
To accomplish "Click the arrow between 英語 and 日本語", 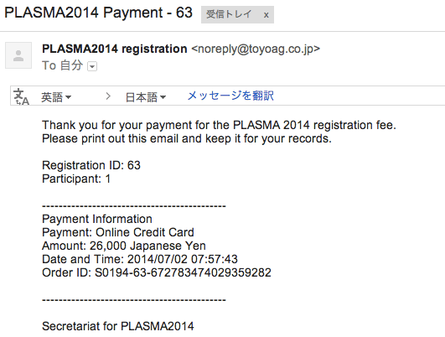I will click(x=108, y=96).
